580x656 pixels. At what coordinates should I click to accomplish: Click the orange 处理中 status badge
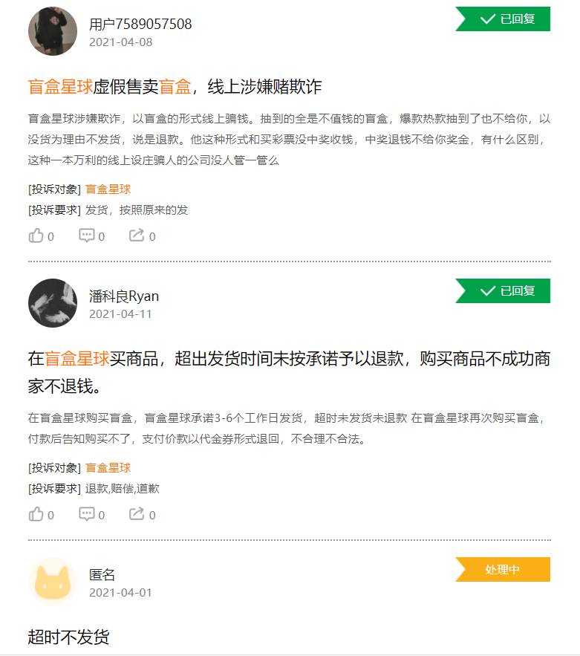(504, 570)
